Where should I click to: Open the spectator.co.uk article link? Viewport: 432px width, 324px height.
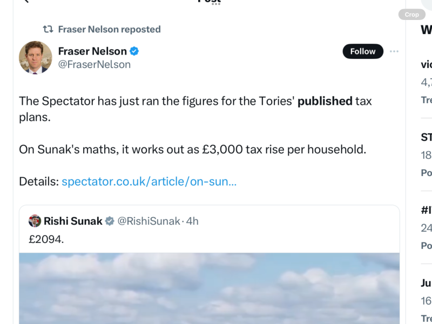[149, 181]
